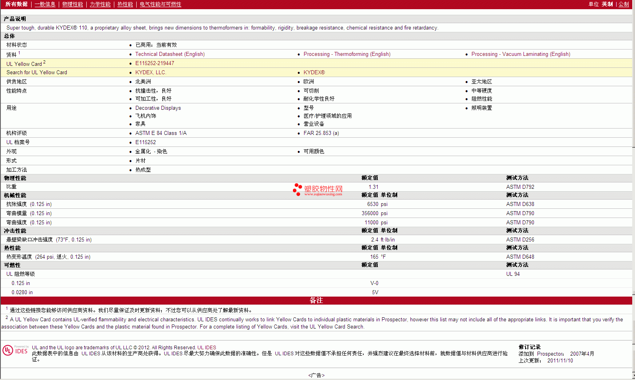Switch to the 力学性能 tab
The height and width of the screenshot is (380, 635).
click(x=100, y=4)
